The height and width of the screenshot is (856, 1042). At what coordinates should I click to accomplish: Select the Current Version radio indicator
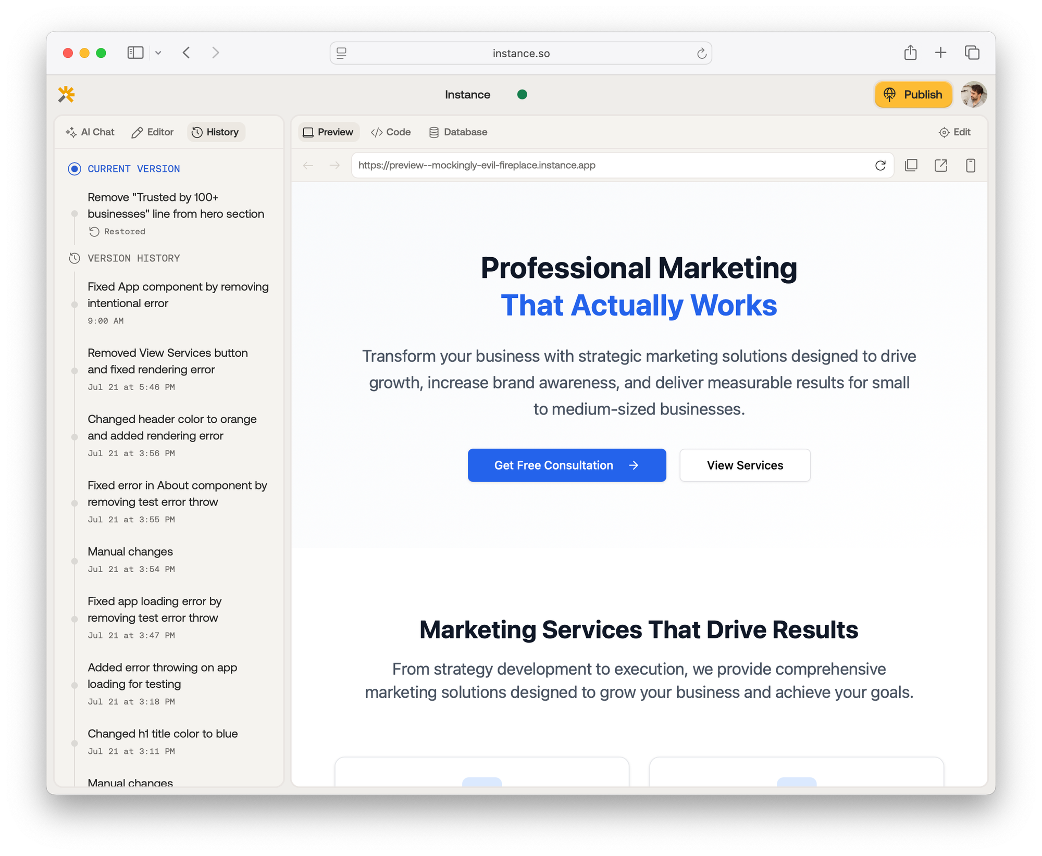pos(75,169)
